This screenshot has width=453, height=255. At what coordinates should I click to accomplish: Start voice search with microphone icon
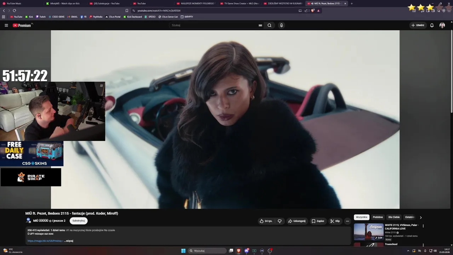click(281, 25)
